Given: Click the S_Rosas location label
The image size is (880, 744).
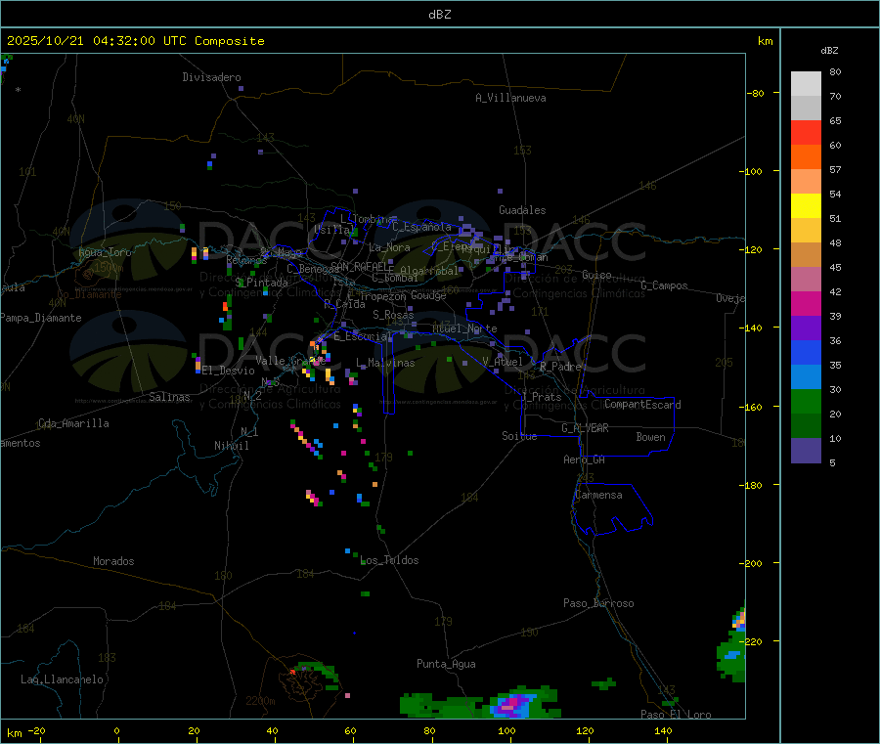Looking at the screenshot, I should (x=393, y=315).
